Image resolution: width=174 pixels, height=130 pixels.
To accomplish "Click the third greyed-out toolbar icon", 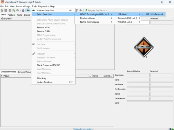I will pos(10,10).
